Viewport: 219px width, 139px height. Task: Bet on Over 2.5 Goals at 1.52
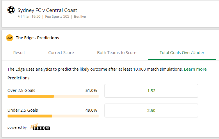(152, 91)
